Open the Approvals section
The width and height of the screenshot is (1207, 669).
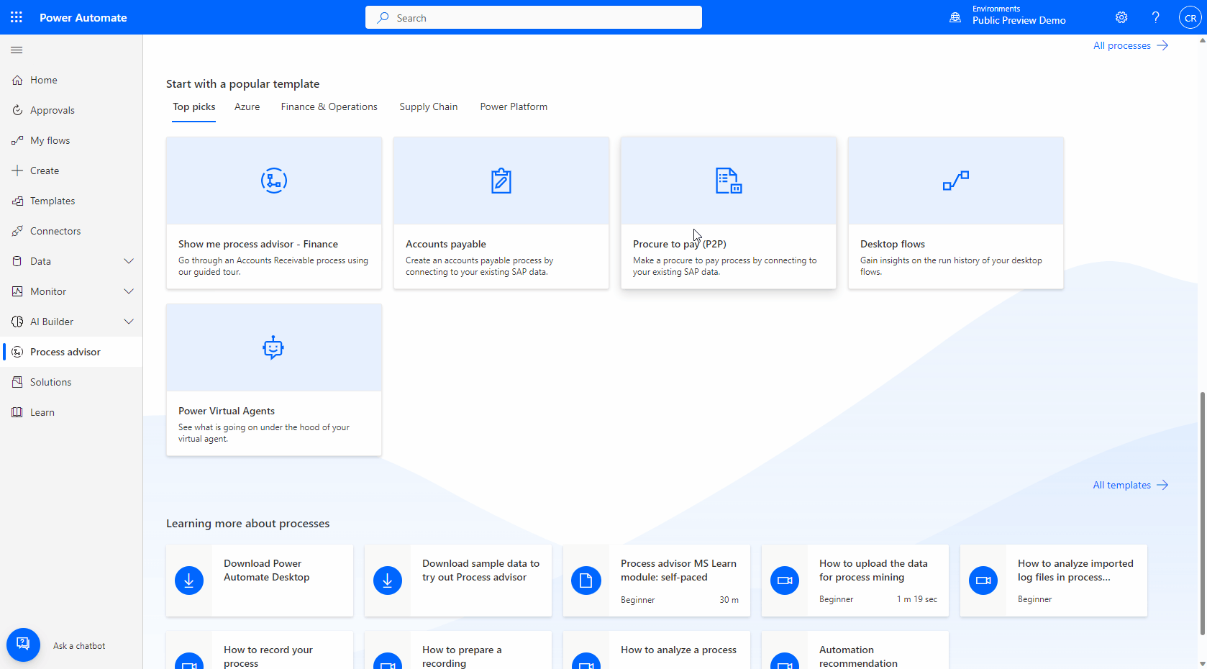pos(52,109)
